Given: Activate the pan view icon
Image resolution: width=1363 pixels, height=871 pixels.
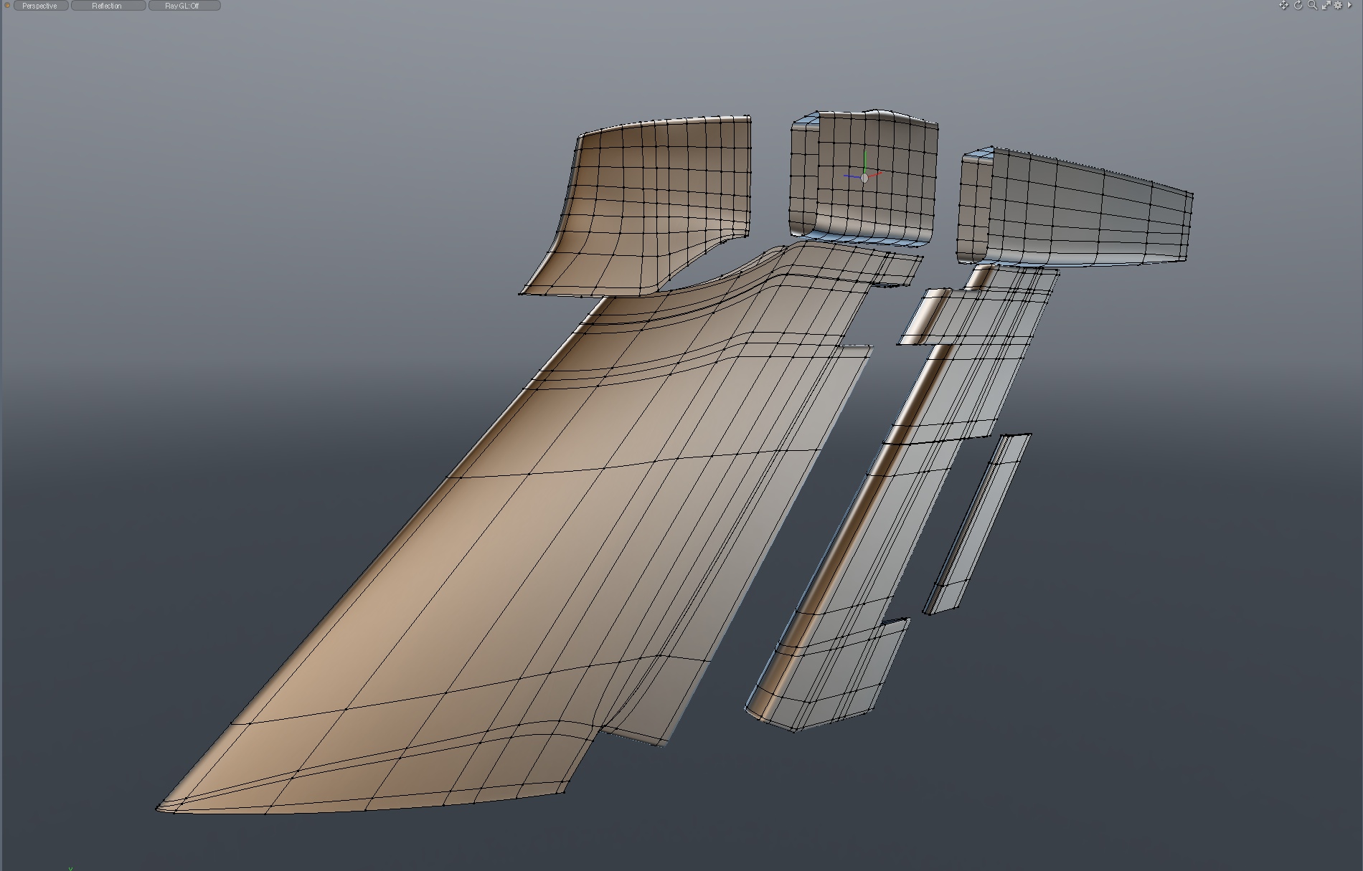Looking at the screenshot, I should [1283, 6].
